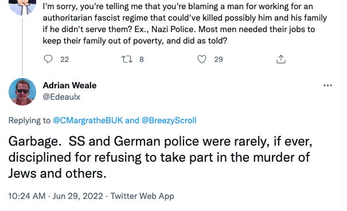Visit the @Edeaulx handle

tap(61, 97)
